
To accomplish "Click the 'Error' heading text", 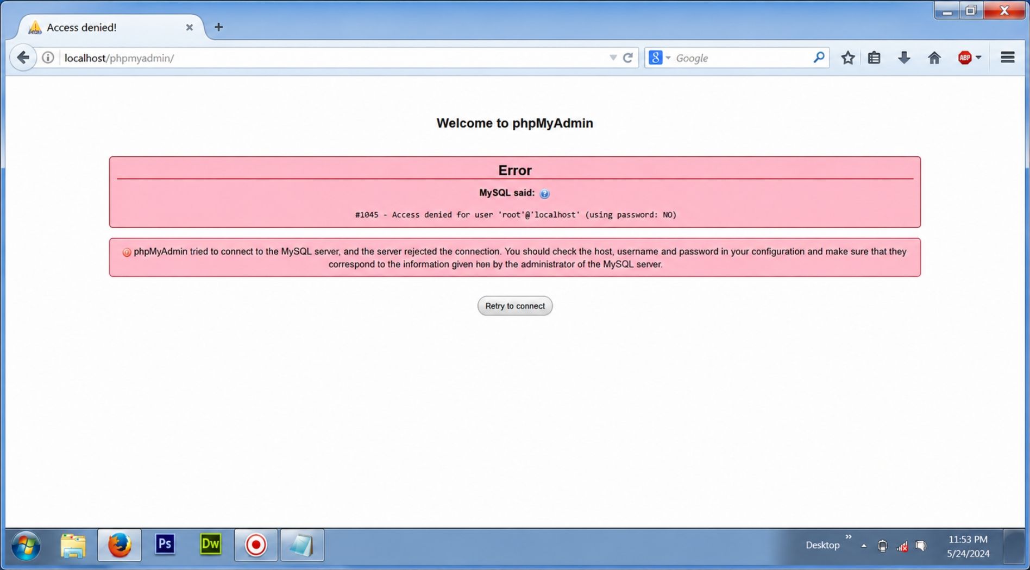I will (x=515, y=170).
